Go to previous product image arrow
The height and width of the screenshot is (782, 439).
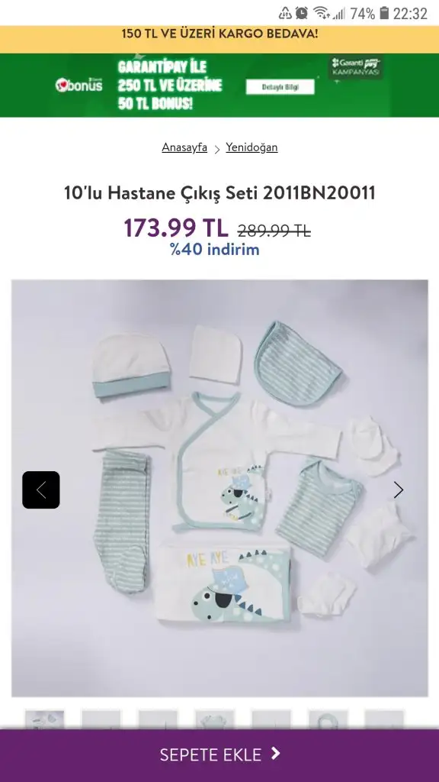(x=41, y=490)
